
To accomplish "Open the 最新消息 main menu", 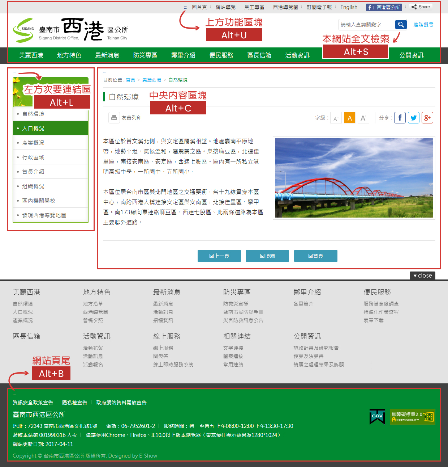I will (x=107, y=55).
